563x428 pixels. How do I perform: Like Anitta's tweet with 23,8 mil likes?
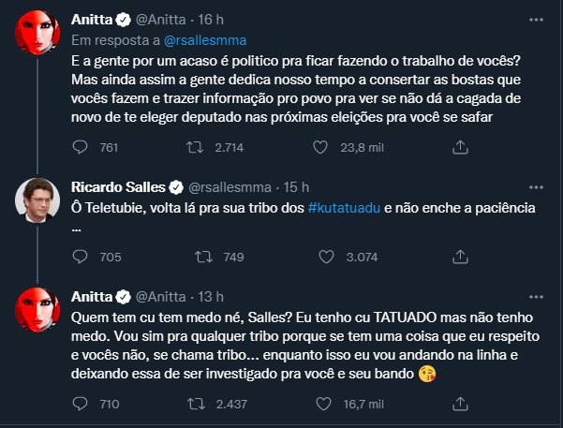click(x=327, y=146)
